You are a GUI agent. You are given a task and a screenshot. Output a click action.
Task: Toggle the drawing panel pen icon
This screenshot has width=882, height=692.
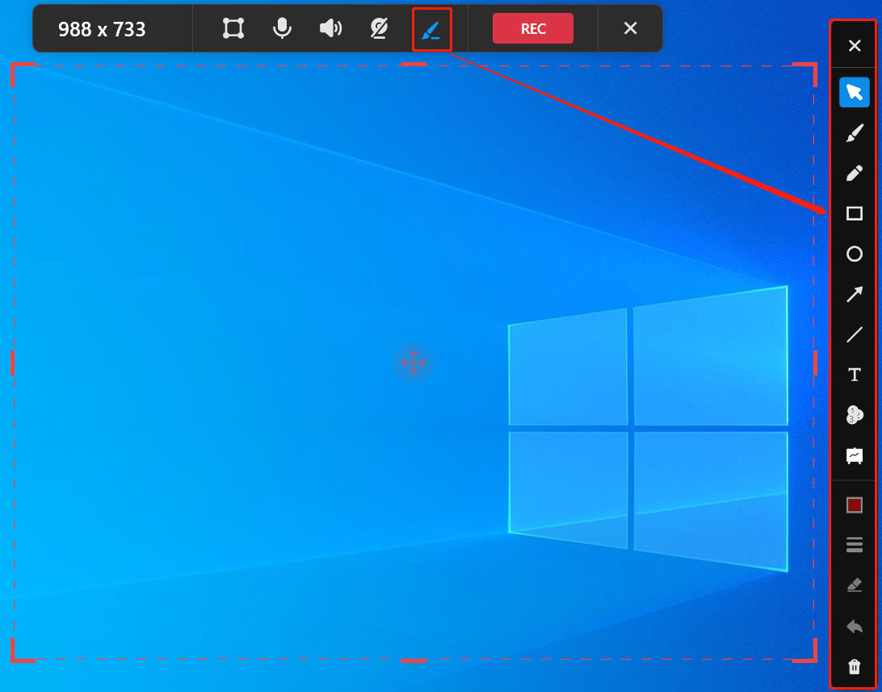[431, 29]
